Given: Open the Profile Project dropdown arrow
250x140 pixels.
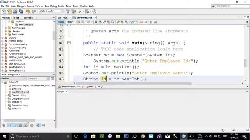Looking at the screenshot, I should click(x=98, y=11).
